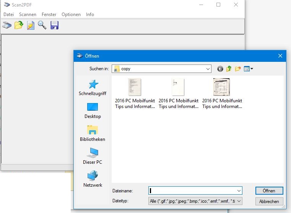Screen dimensions: 291x213
Task: Create a new folder icon in dialog
Action: (x=238, y=69)
